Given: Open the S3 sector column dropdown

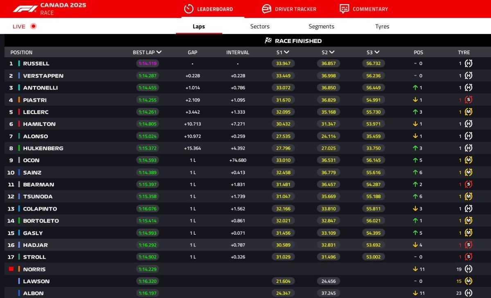Looking at the screenshot, I should [376, 52].
